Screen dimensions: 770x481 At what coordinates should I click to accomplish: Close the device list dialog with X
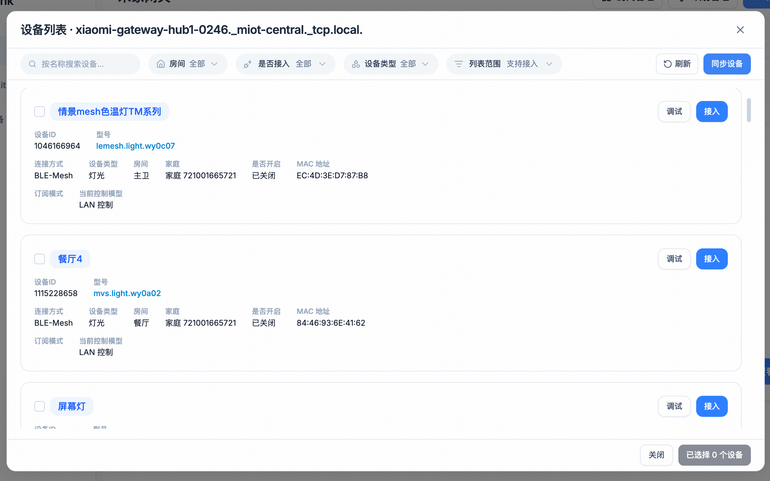coord(740,30)
